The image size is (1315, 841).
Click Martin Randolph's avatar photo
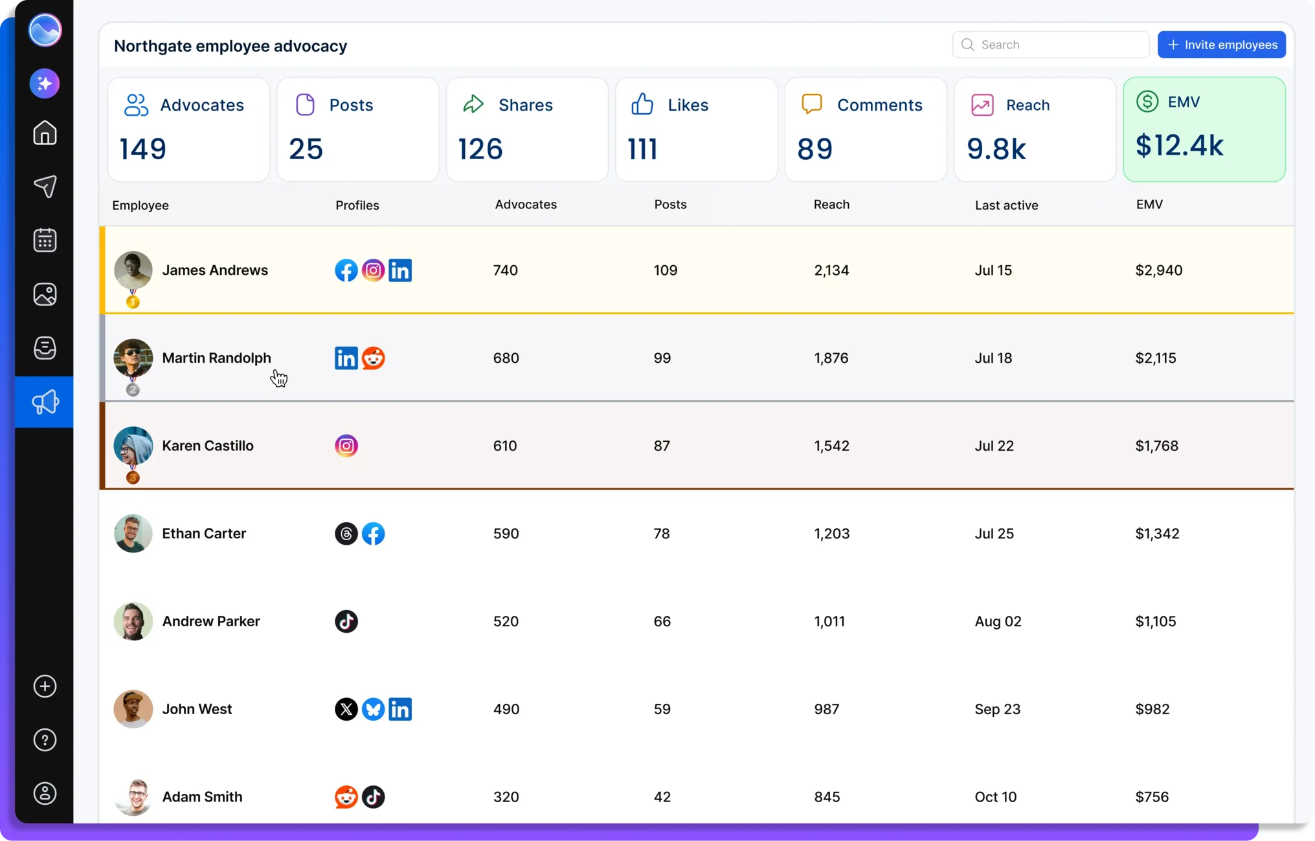133,358
